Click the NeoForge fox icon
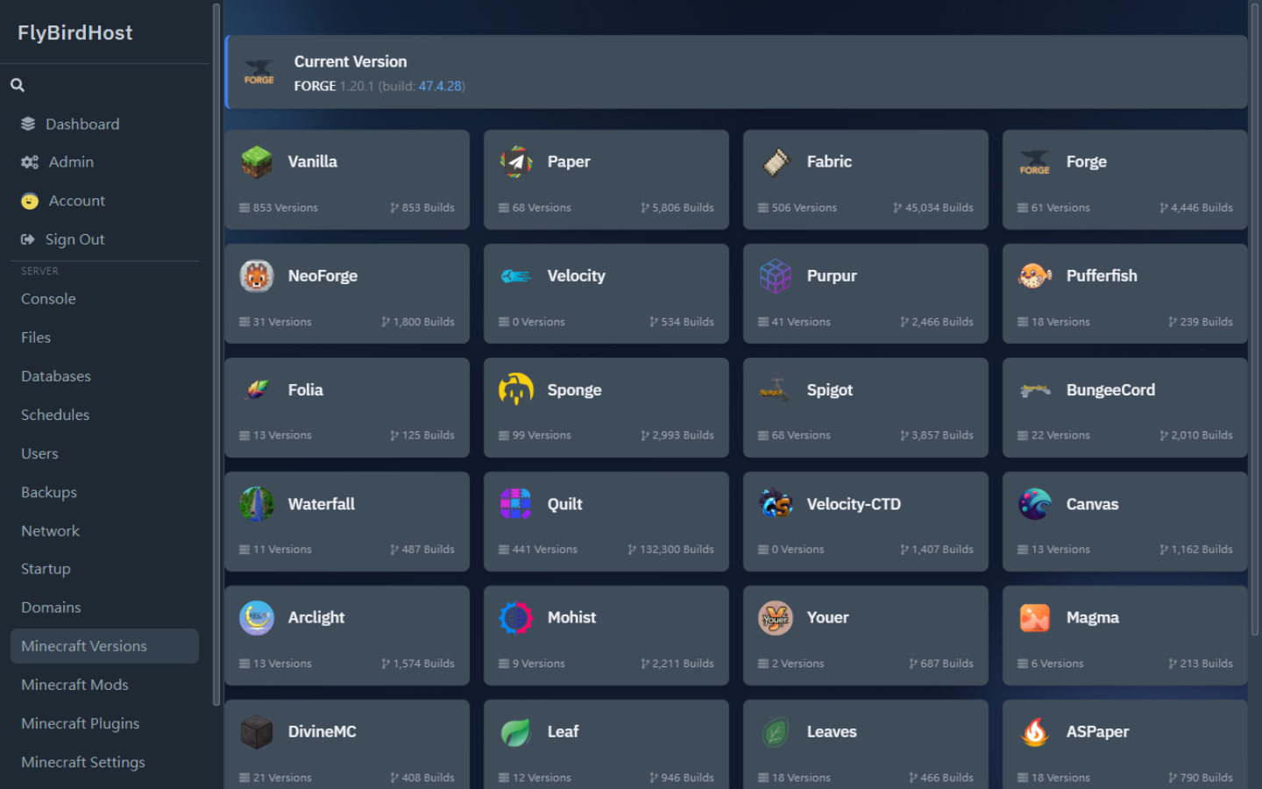1262x789 pixels. click(x=257, y=276)
